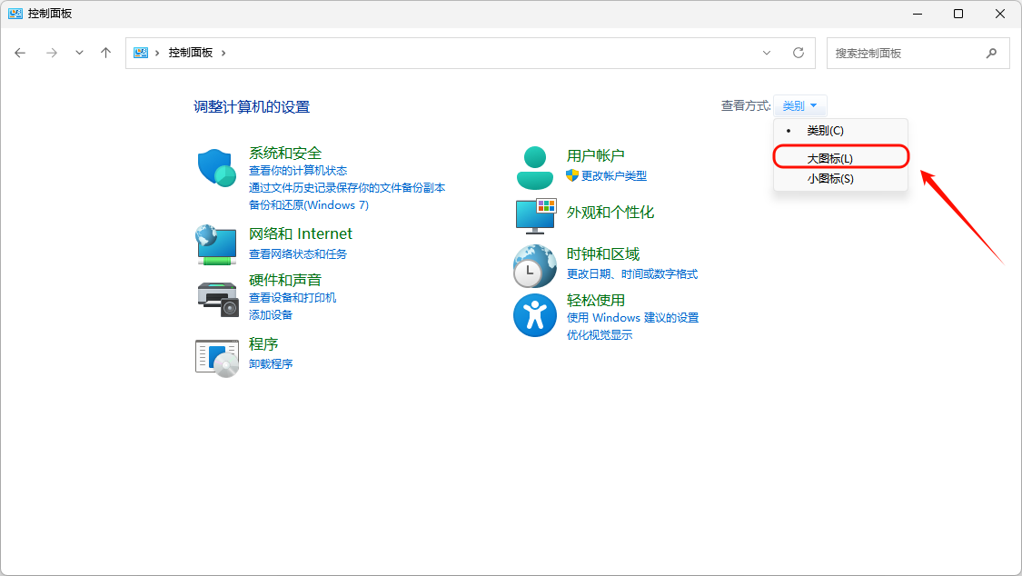This screenshot has width=1022, height=576.
Task: Open the recent locations dropdown chevron
Action: [x=79, y=53]
